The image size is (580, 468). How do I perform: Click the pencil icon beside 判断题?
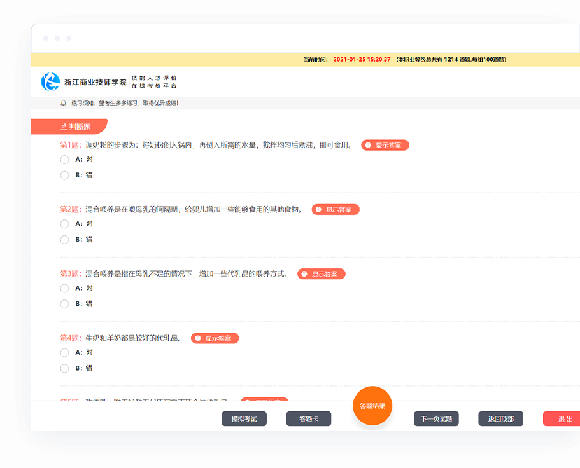click(63, 127)
